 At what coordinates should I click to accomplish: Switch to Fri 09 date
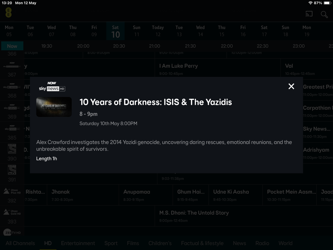pos(94,31)
